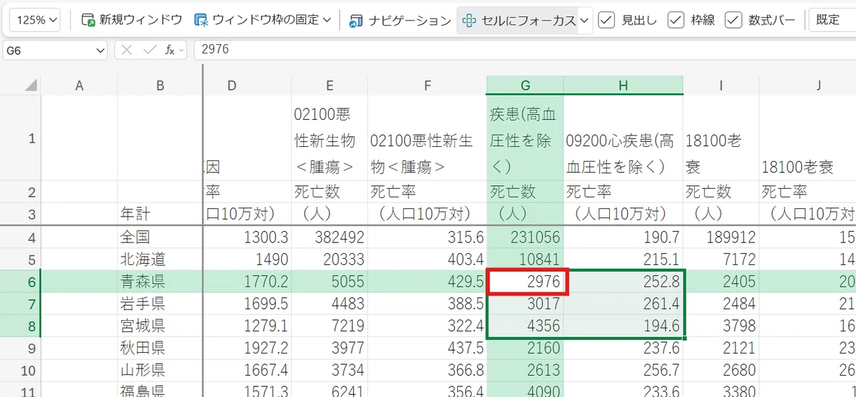Click the cell with value 1300.3
The image size is (856, 397).
coord(248,237)
